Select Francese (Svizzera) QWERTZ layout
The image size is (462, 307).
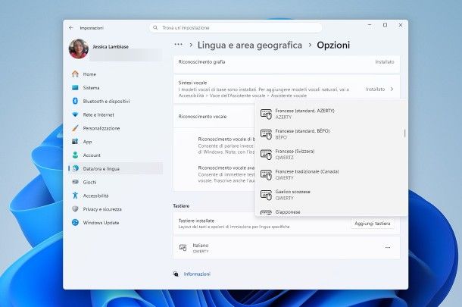332,154
